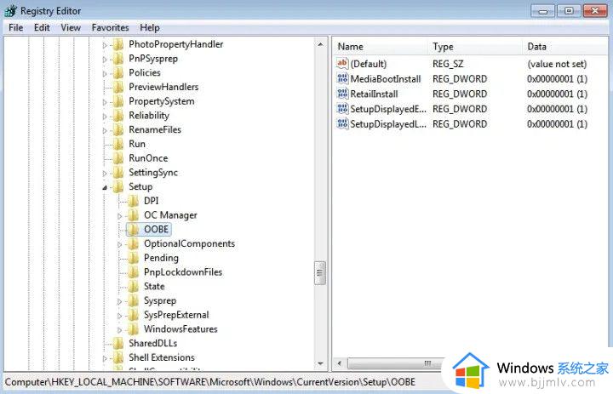Expand the PhotoPropertyHandler key
The width and height of the screenshot is (613, 394).
[105, 45]
